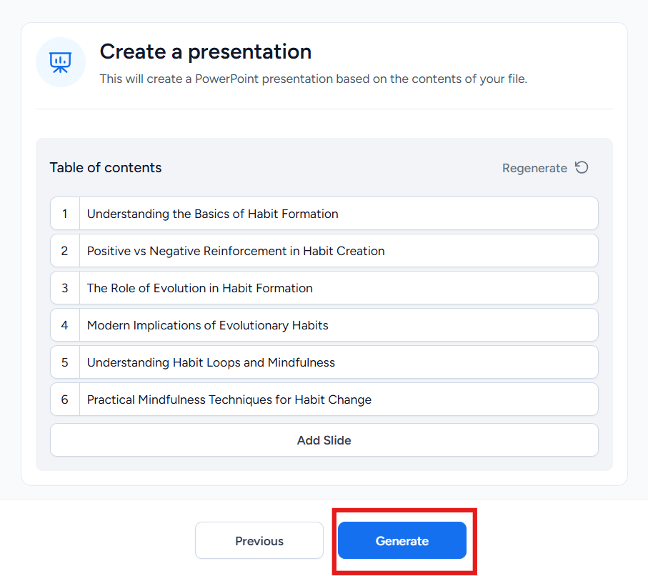This screenshot has height=576, width=648.
Task: Click the Regenerate circular arrow icon
Action: pyautogui.click(x=582, y=167)
